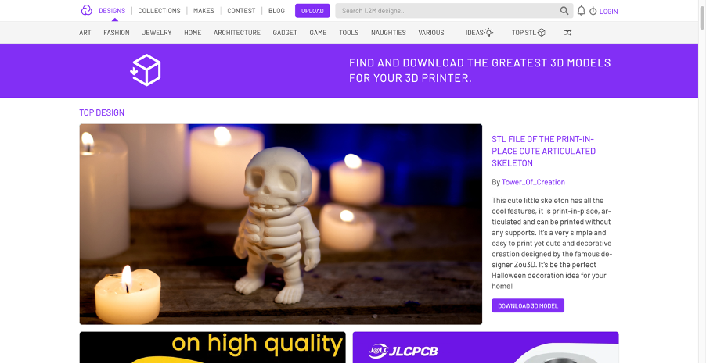Image resolution: width=706 pixels, height=364 pixels.
Task: Open the skeleton top design photo
Action: (280, 224)
